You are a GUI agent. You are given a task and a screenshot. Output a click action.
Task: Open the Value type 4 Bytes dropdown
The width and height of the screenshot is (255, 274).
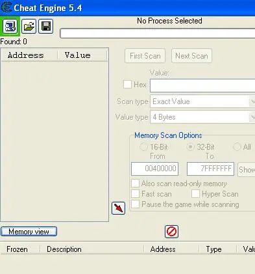click(202, 117)
